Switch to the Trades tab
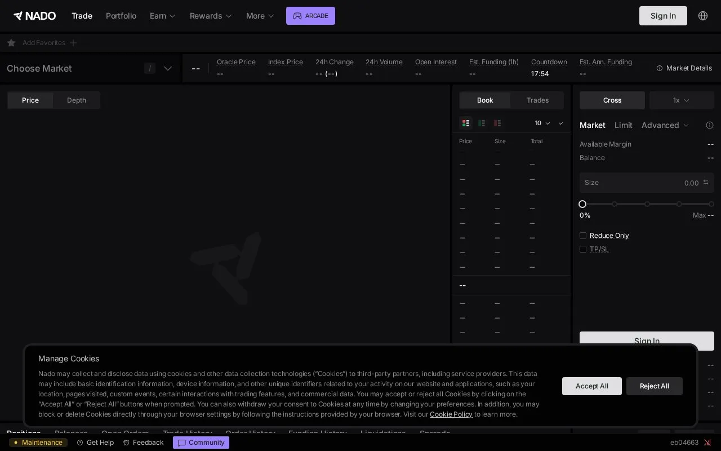Image resolution: width=721 pixels, height=451 pixels. 537,100
